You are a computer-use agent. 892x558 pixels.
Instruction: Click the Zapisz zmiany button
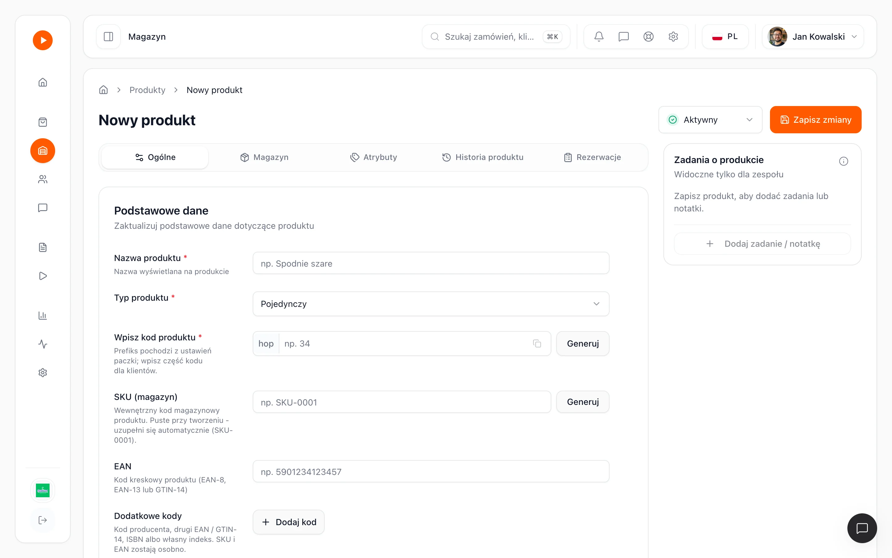[815, 120]
